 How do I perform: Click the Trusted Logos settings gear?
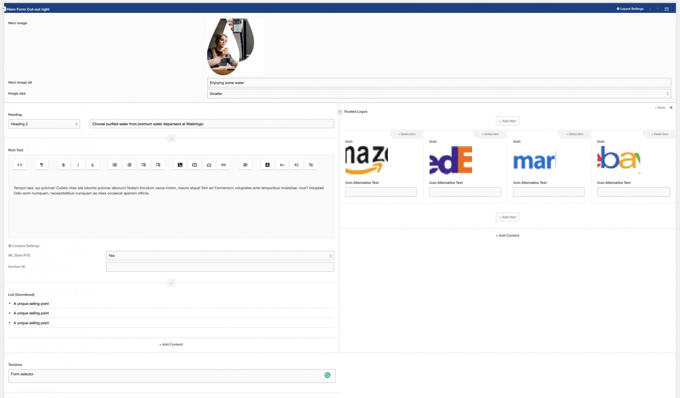[671, 107]
